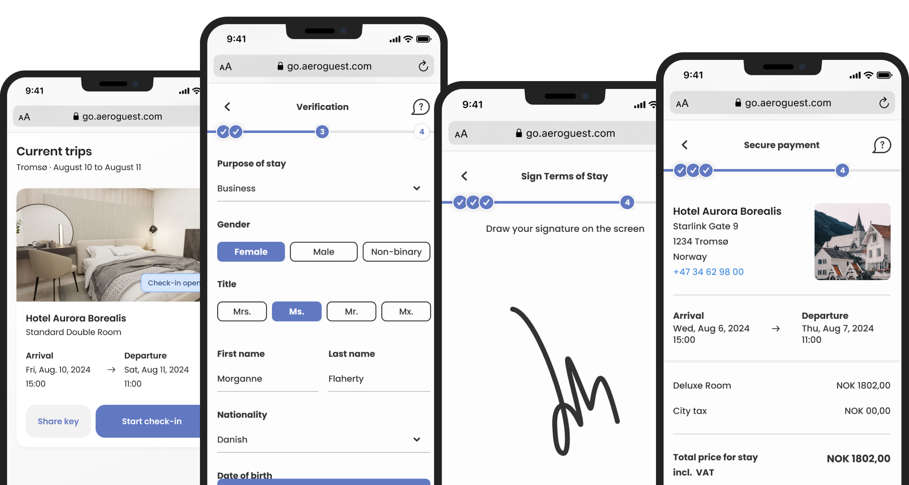Viewport: 909px width, 485px height.
Task: Select Female gender option
Action: pyautogui.click(x=251, y=252)
